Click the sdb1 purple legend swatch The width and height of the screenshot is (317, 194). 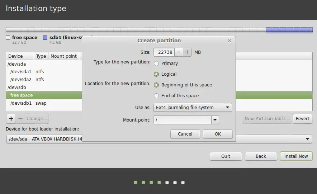[45, 38]
